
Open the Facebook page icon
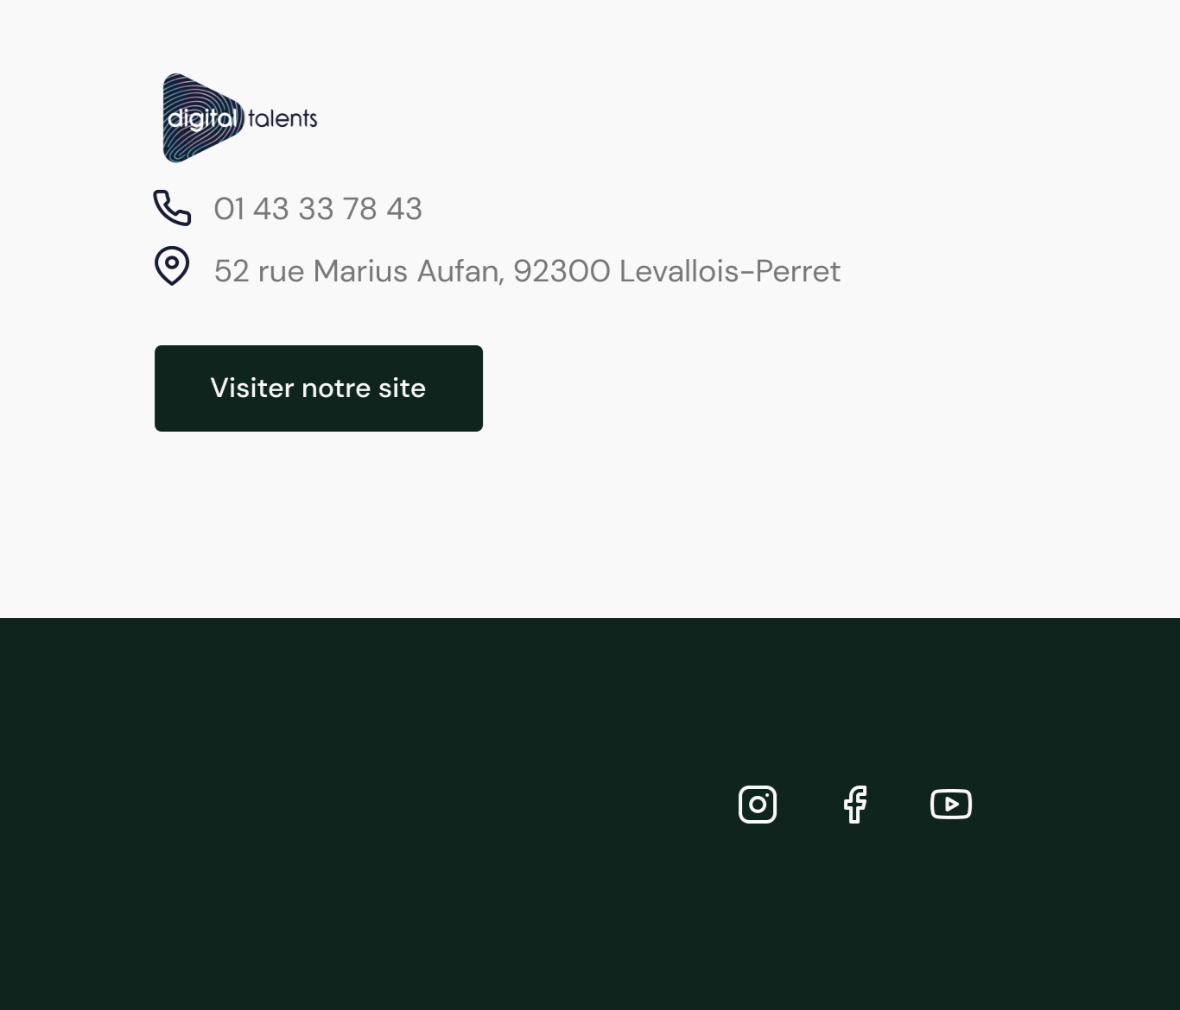click(x=855, y=805)
